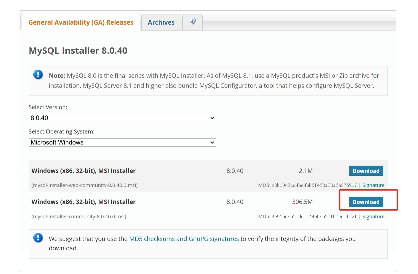Click the mysql-installer-community-8.0.40.0.msi filename
The image size is (418, 274).
(79, 217)
